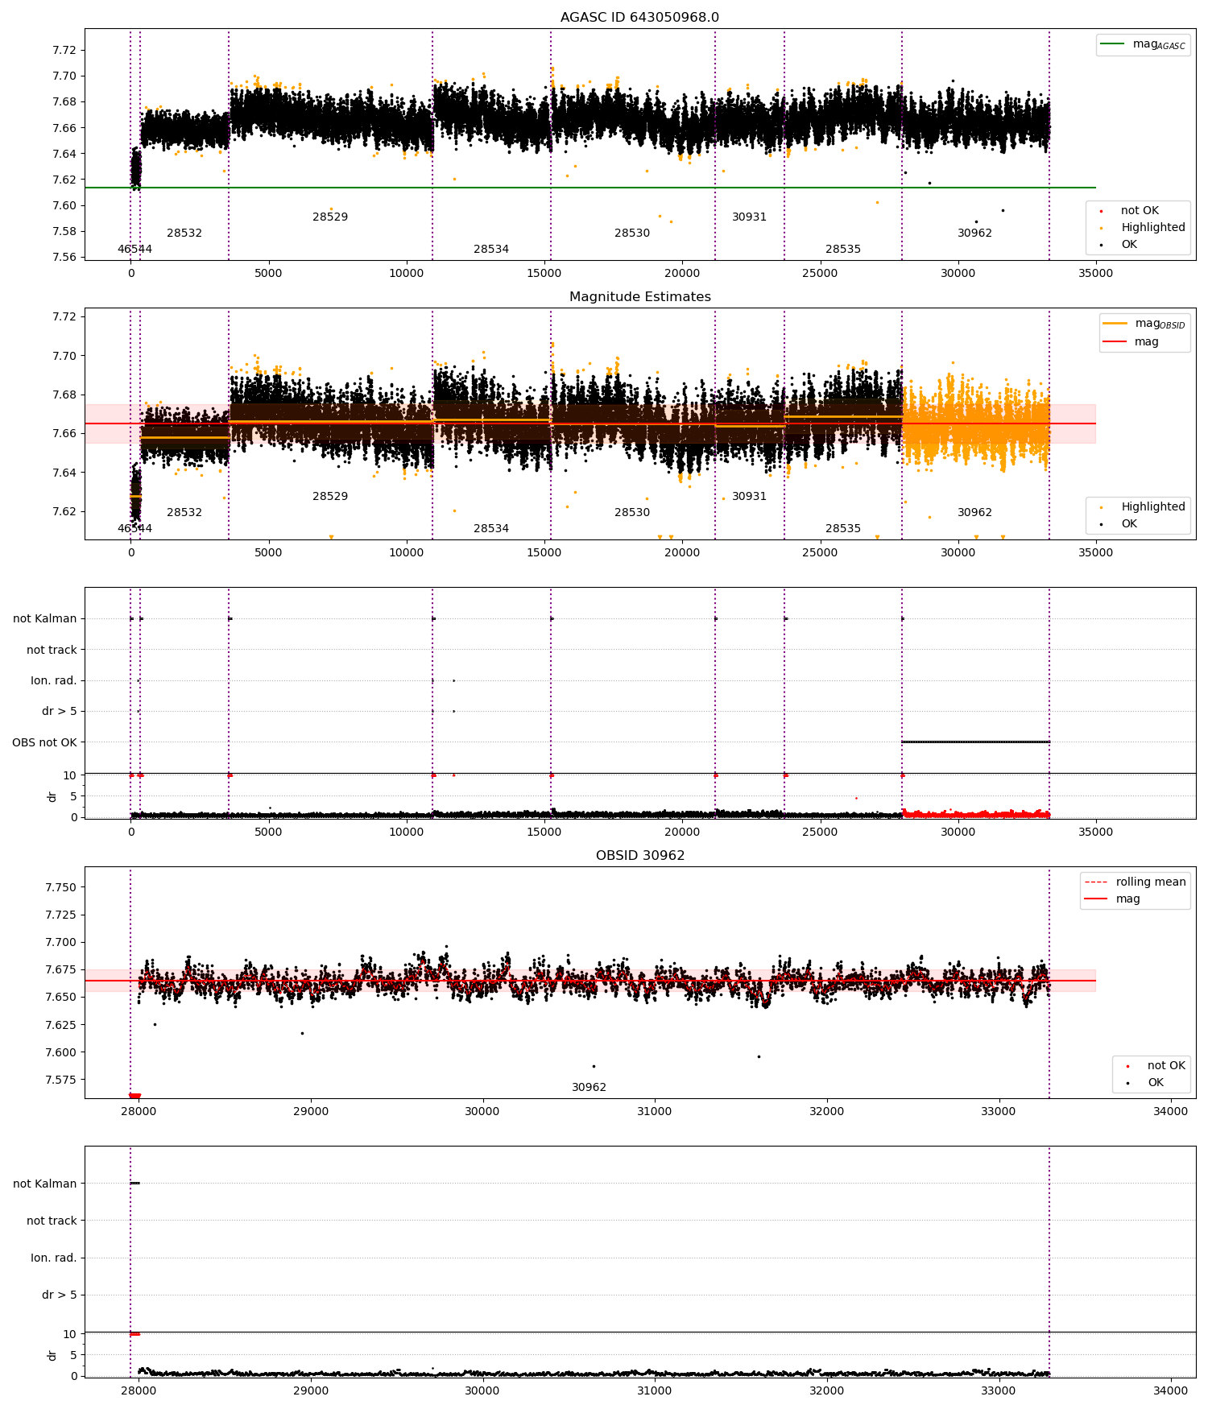Click 'not Kalman' row label in bottom plot
1208x1409 pixels.
pyautogui.click(x=45, y=1184)
